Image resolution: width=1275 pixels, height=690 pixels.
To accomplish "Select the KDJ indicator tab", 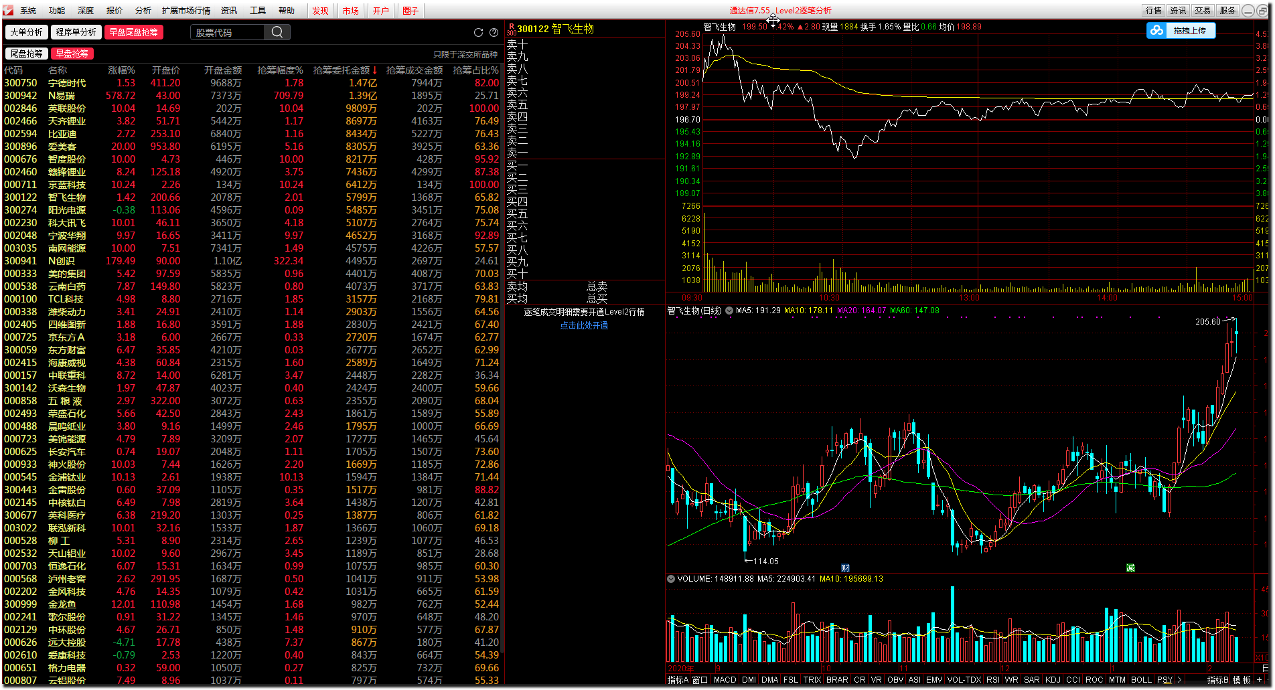I will coord(1053,680).
